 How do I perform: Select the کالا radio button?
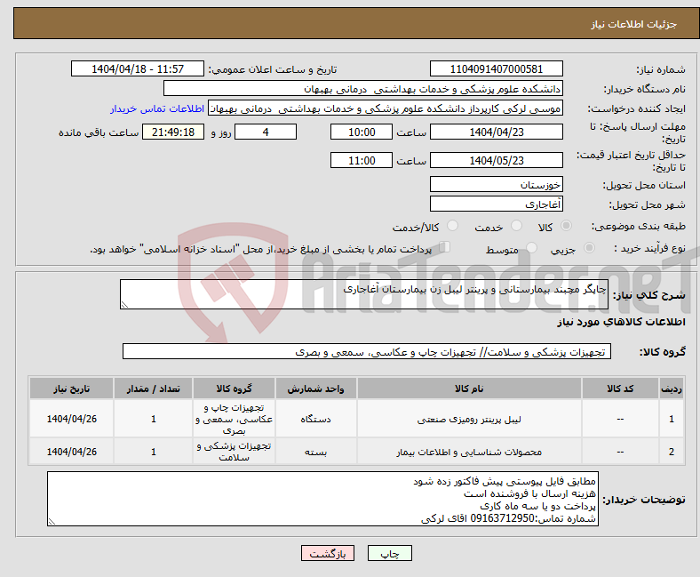566,226
